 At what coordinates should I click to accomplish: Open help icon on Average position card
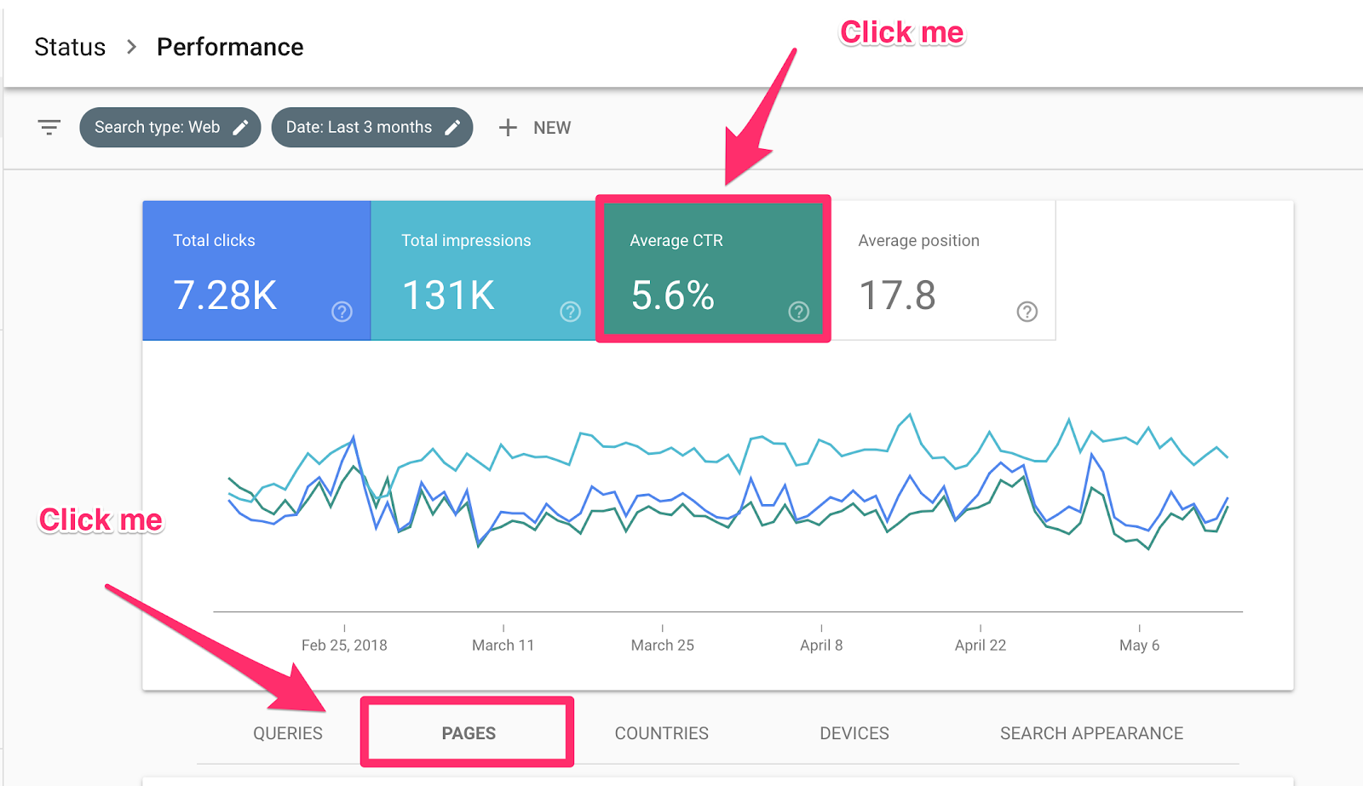[x=1027, y=312]
